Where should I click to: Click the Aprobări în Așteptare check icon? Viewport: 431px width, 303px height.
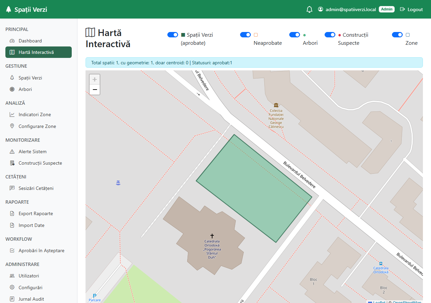pos(12,250)
